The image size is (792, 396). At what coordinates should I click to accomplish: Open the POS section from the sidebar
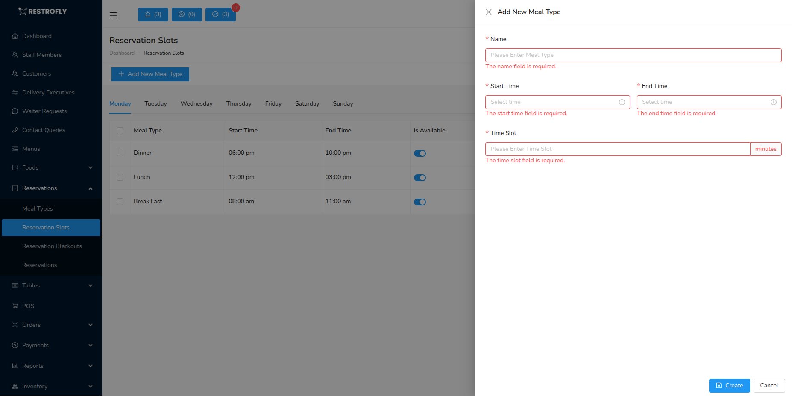(x=28, y=306)
